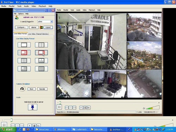Click the user avatar icon beside admin

[17, 18]
